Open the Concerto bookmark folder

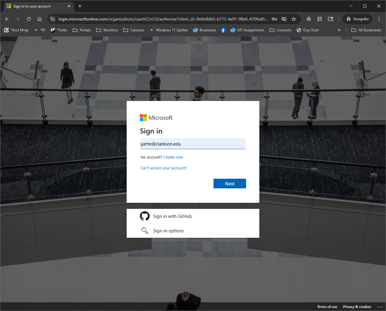coord(280,30)
